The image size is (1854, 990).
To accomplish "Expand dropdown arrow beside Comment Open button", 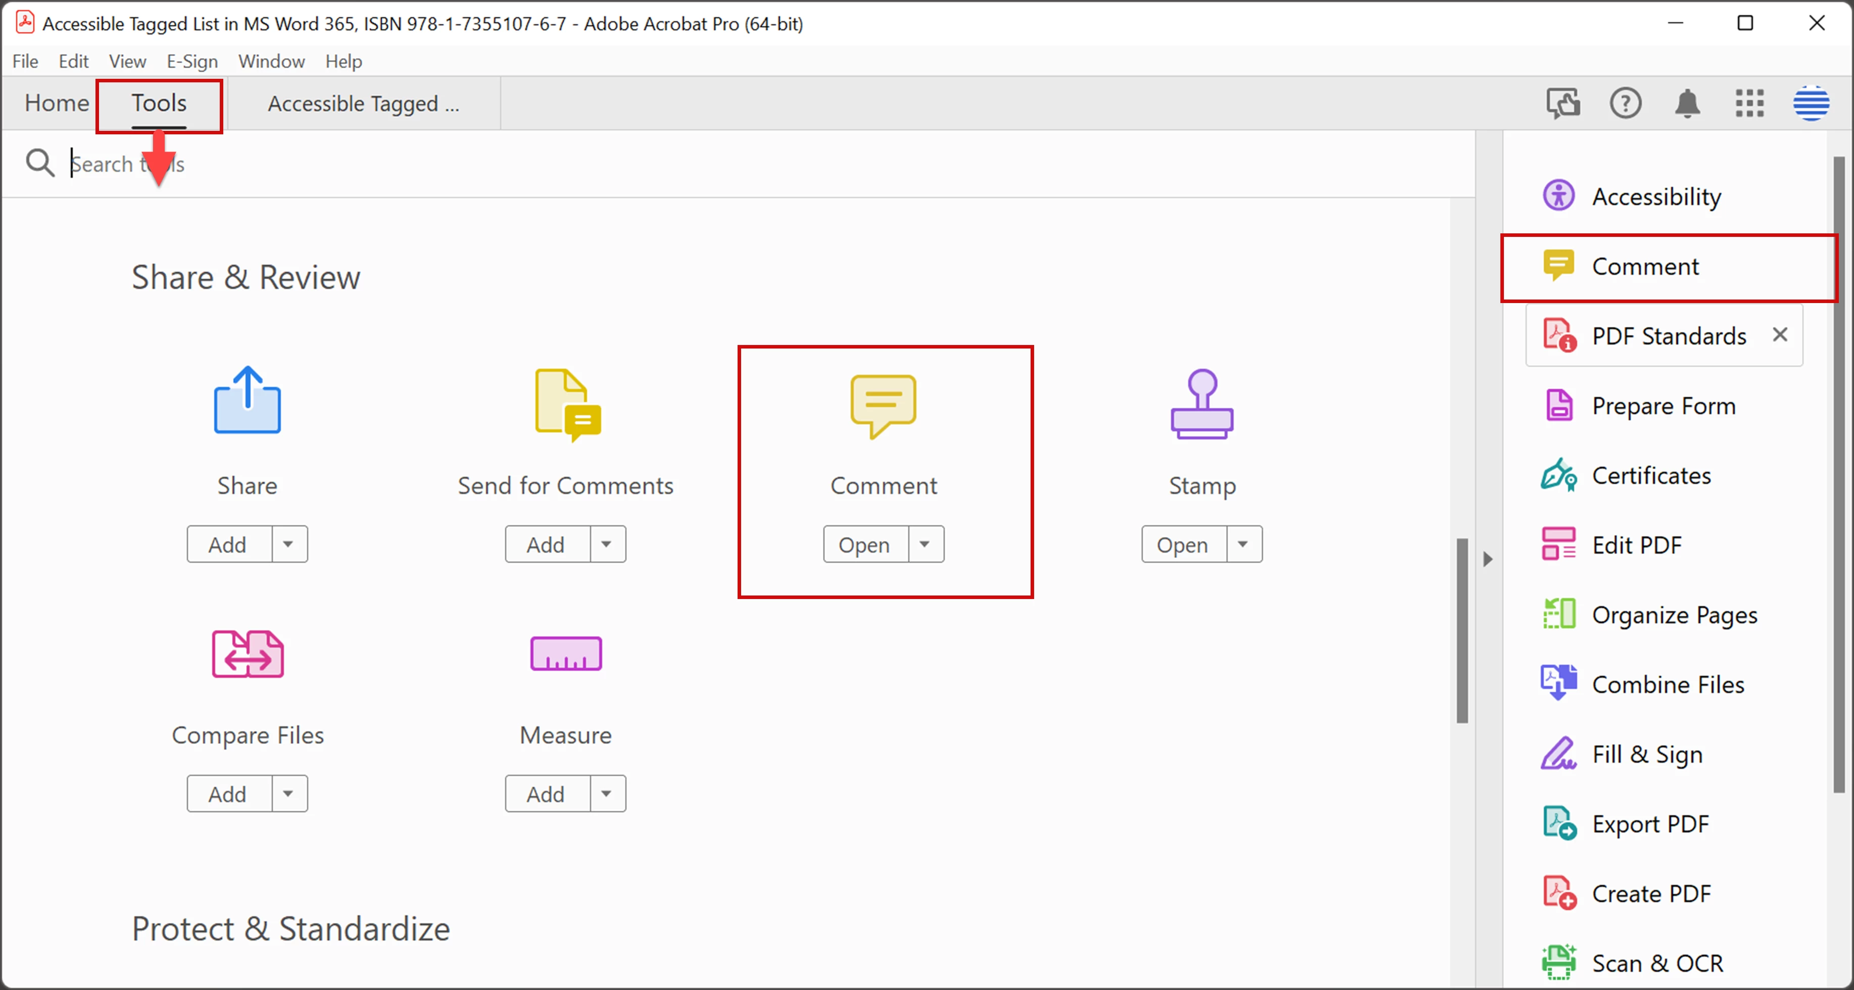I will point(925,544).
